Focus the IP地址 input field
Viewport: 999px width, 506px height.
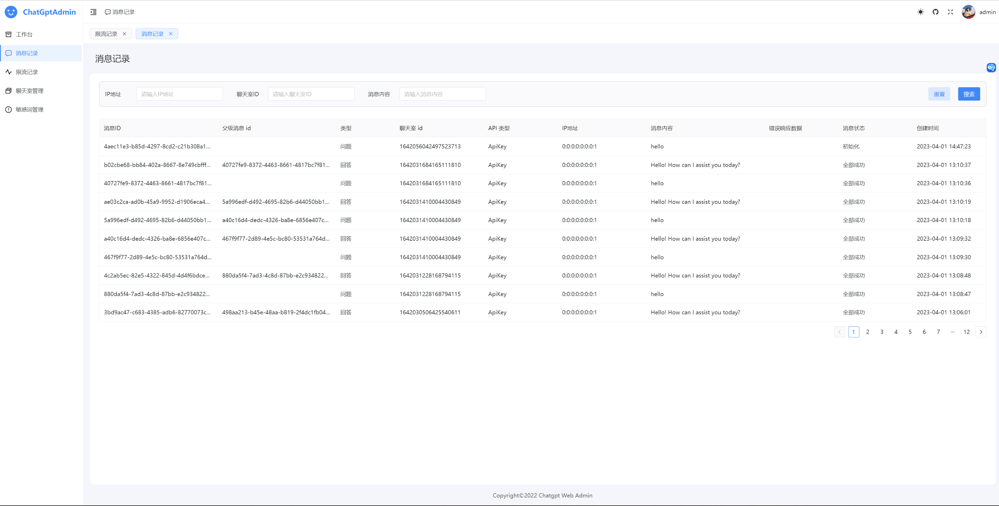click(180, 94)
